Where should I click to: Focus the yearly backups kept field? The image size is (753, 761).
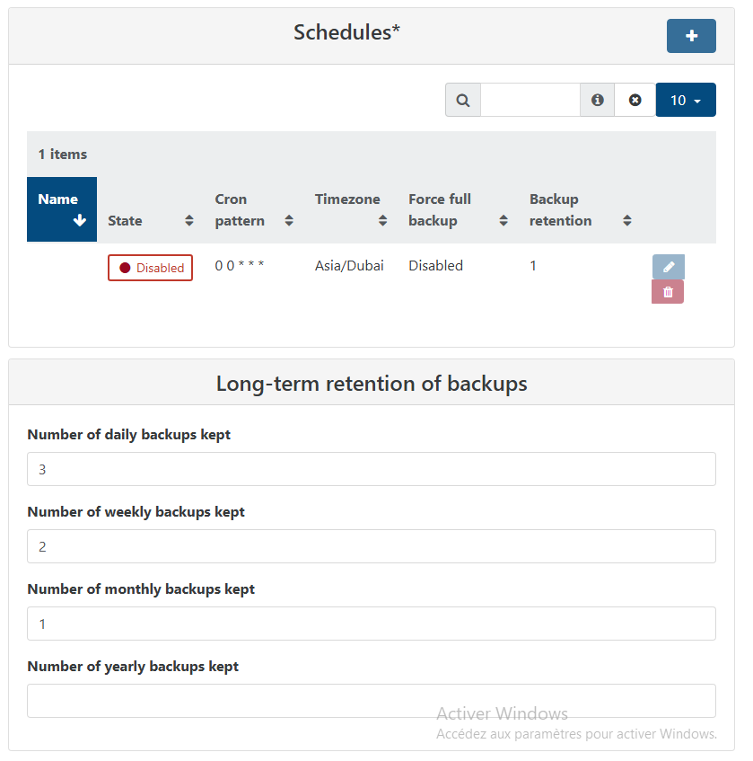click(372, 701)
